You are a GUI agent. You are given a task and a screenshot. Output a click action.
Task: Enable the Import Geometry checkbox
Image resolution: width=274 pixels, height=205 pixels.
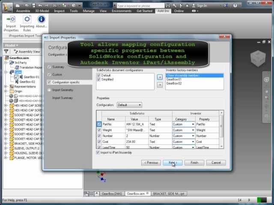(49, 90)
